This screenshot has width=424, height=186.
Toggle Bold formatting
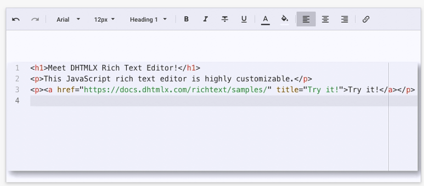tap(186, 19)
